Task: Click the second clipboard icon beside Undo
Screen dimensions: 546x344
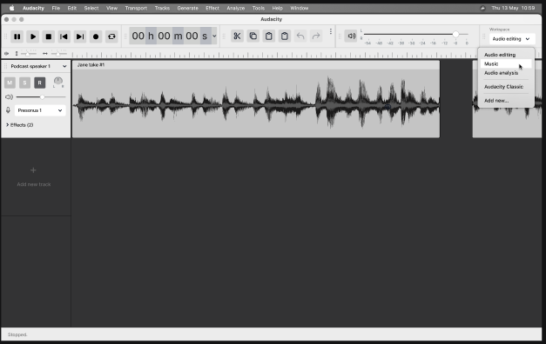Action: click(x=285, y=36)
